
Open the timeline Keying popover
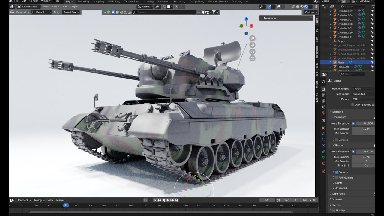[39, 200]
